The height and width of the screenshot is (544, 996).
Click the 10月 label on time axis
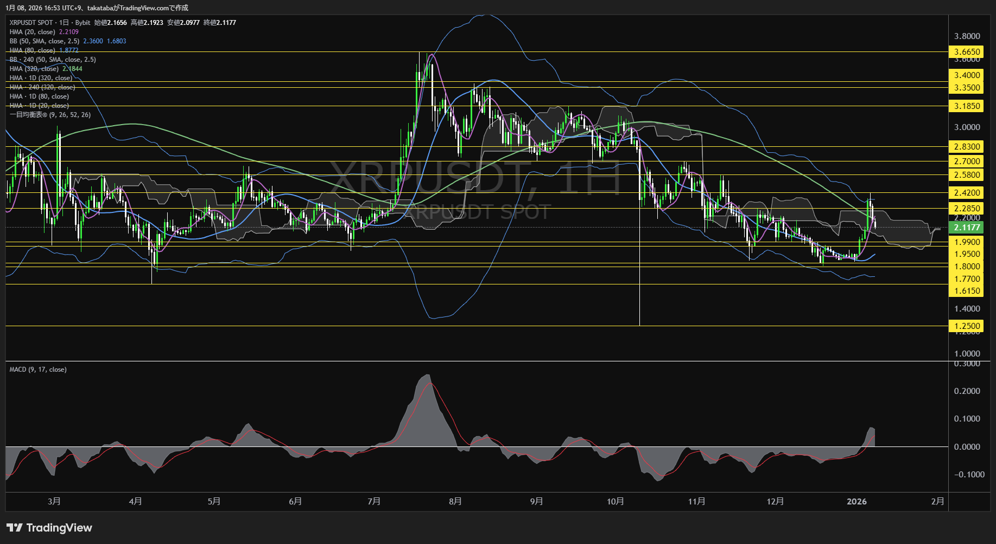pyautogui.click(x=615, y=501)
